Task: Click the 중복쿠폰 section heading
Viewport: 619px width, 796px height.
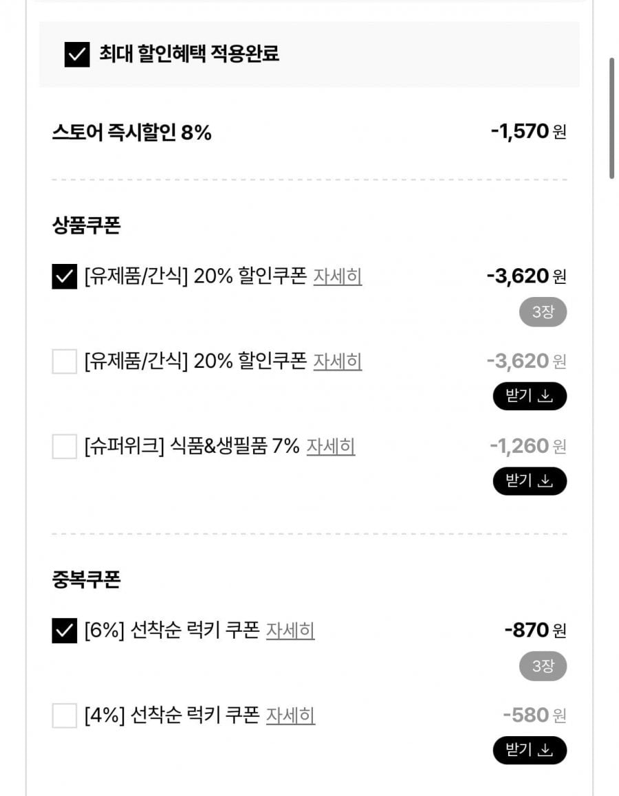Action: click(86, 580)
